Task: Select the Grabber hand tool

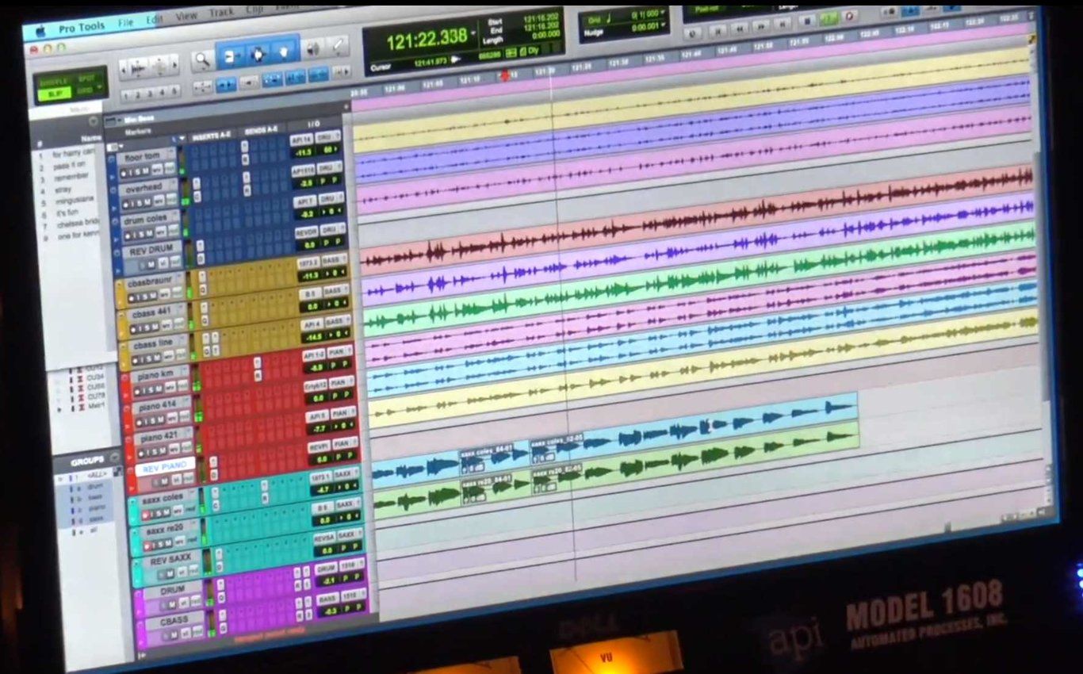Action: [283, 52]
